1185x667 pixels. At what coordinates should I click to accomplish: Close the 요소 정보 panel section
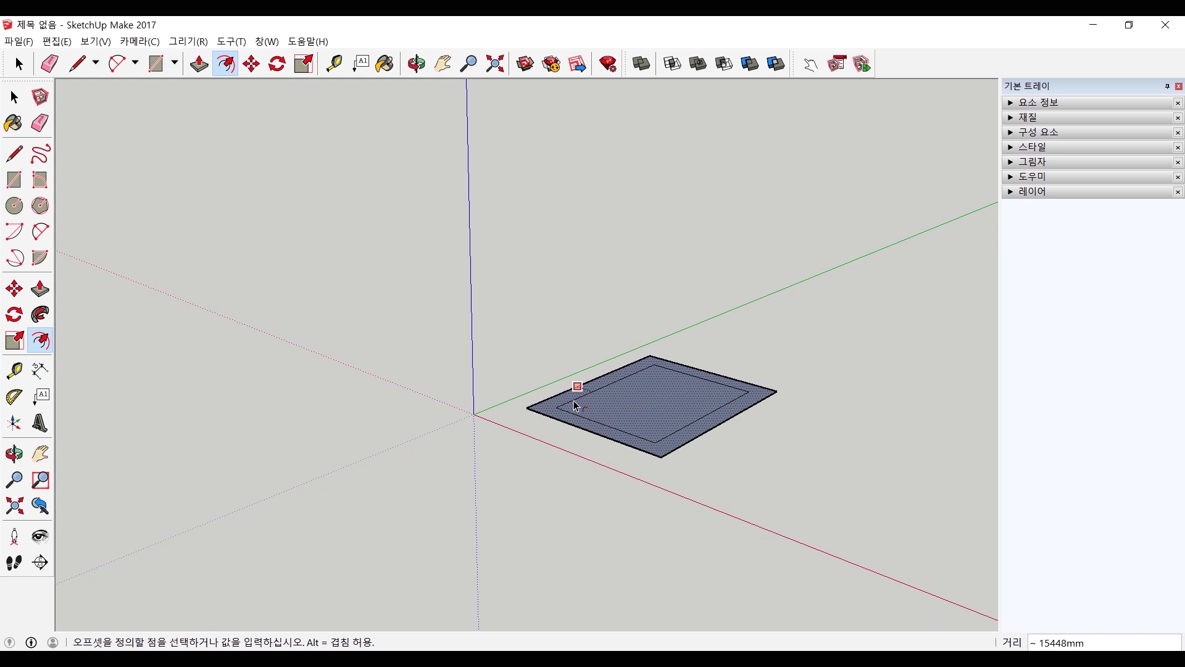tap(1178, 103)
